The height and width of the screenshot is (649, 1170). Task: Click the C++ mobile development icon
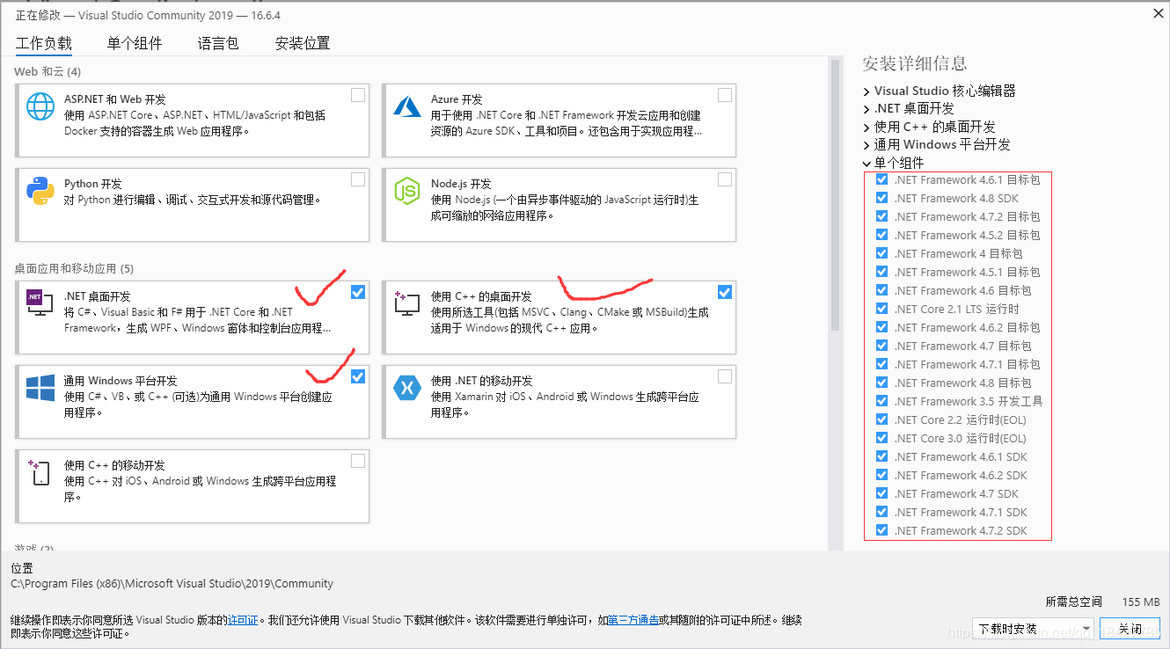pos(40,472)
